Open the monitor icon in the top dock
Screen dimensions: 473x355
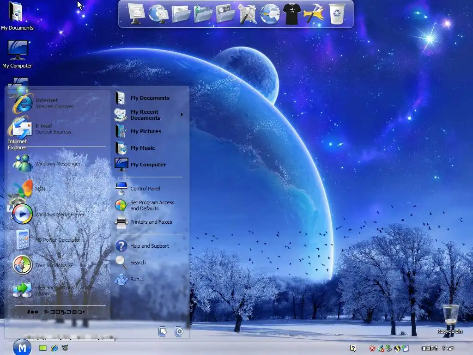click(x=136, y=13)
